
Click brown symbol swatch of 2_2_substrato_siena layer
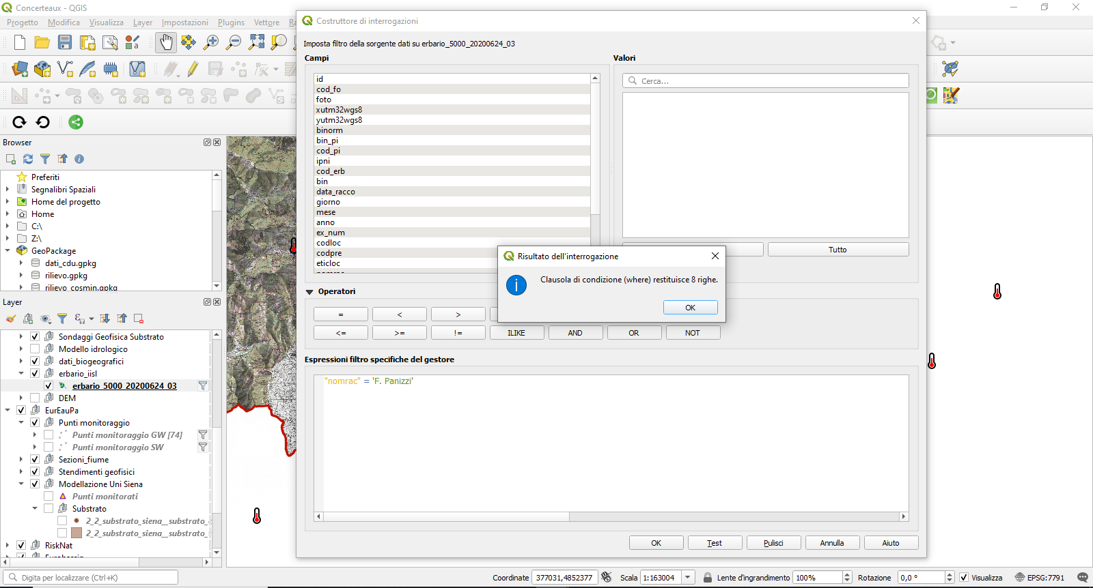(77, 533)
